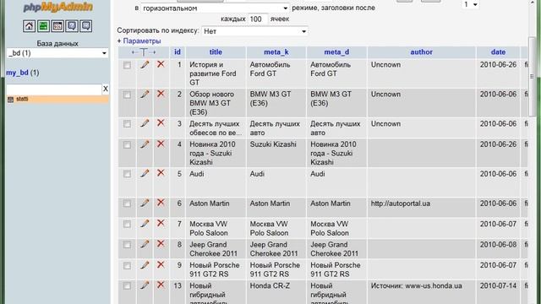
Task: Tick checkbox for row 7 Polo Saloon
Action: point(127,225)
